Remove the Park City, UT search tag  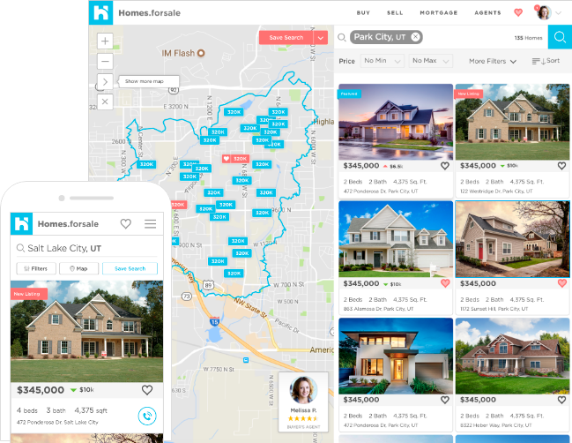coord(415,37)
